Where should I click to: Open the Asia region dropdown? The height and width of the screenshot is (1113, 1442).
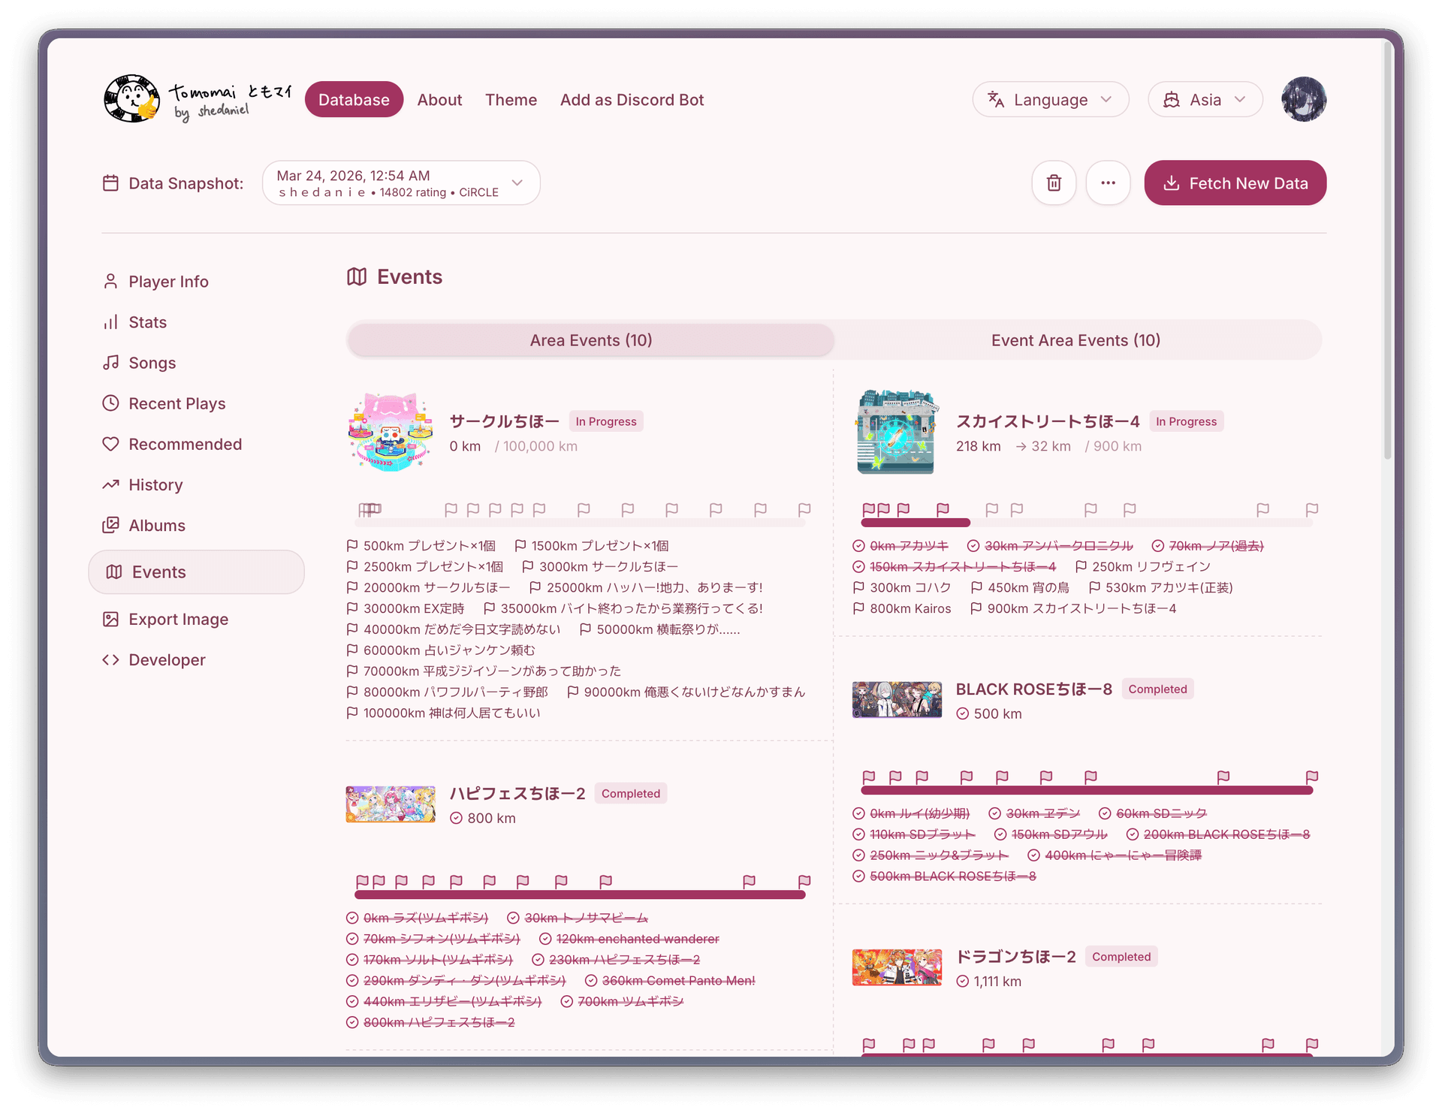(x=1204, y=100)
